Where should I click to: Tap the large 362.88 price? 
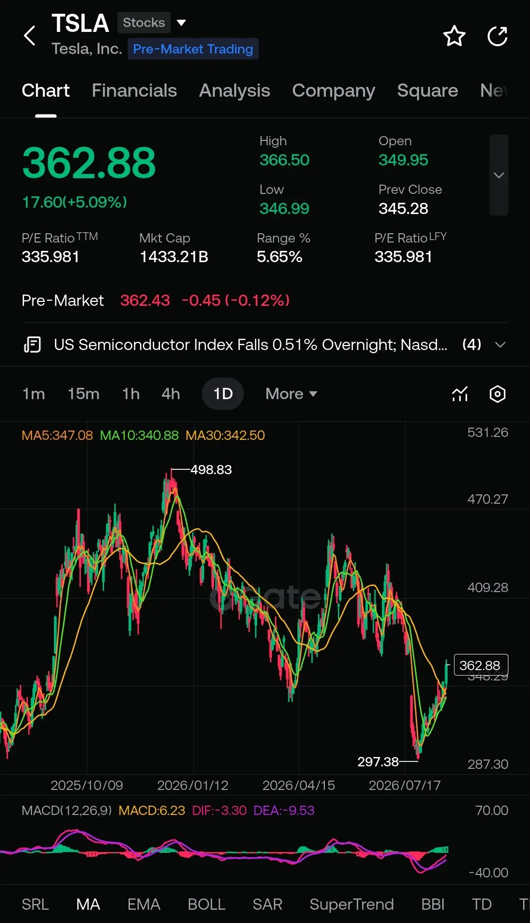[x=89, y=163]
